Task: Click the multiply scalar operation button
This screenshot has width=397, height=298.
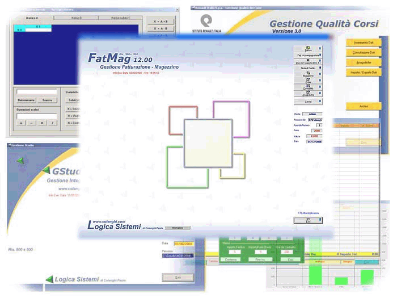Action: [x=42, y=123]
